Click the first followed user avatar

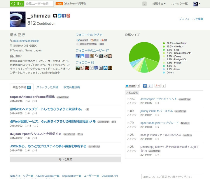(x=78, y=56)
